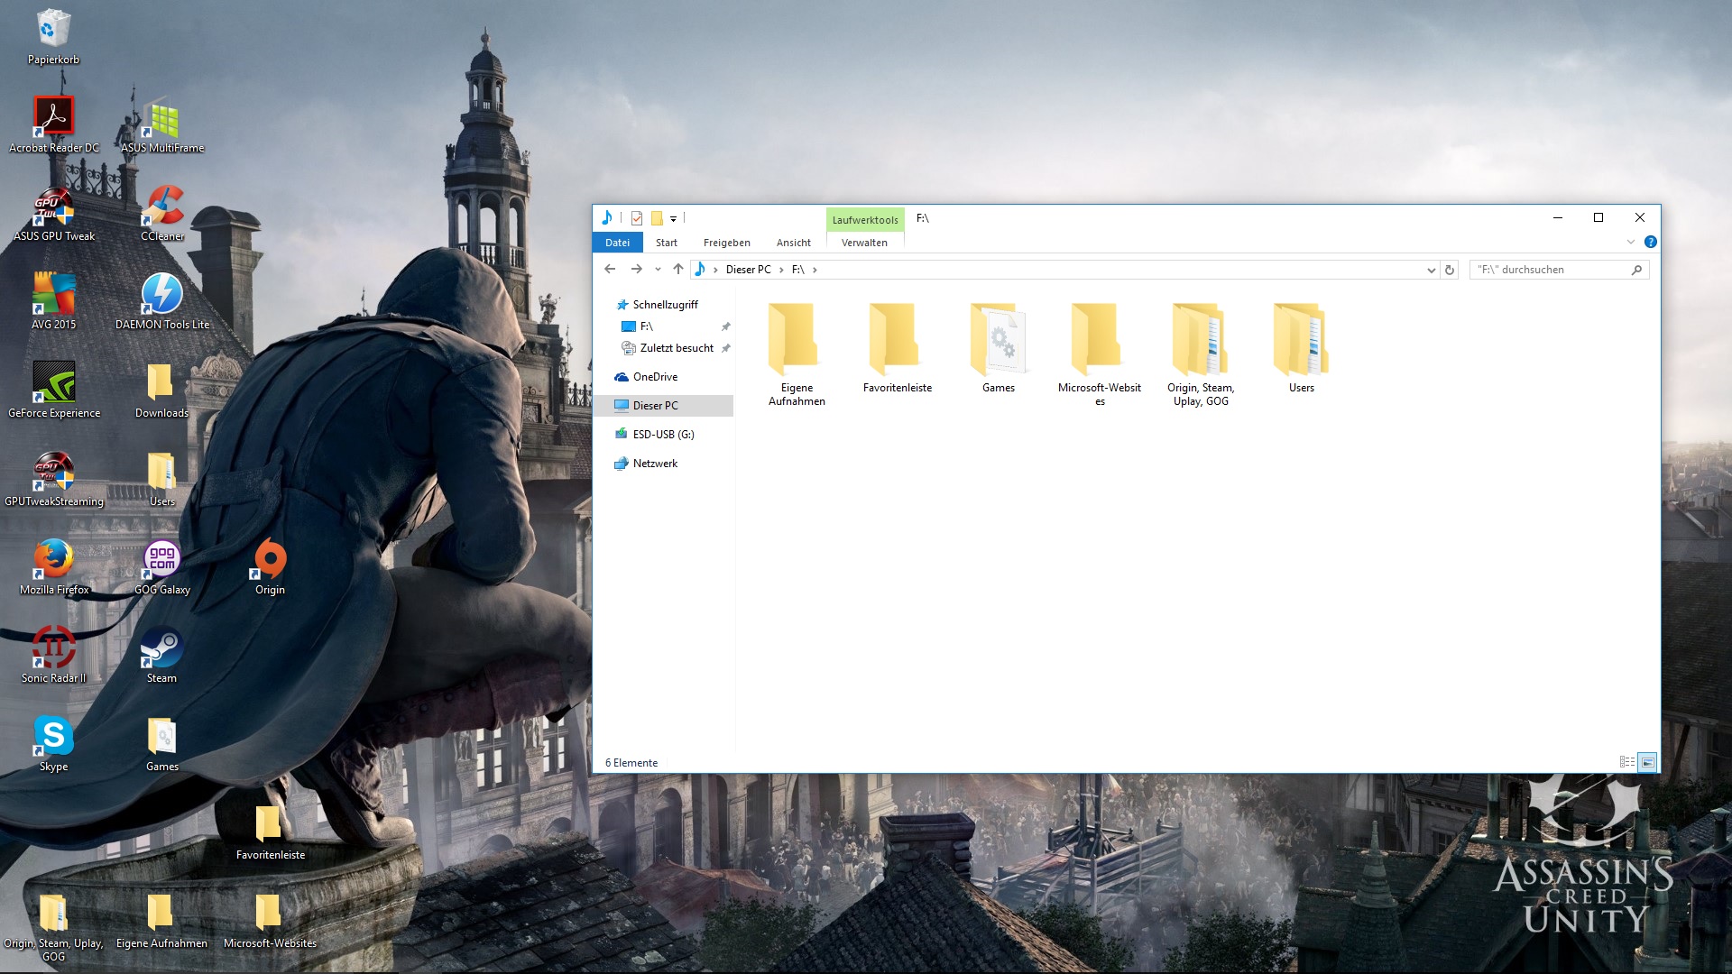
Task: Open the Freigeben ribbon tab
Action: pos(726,243)
